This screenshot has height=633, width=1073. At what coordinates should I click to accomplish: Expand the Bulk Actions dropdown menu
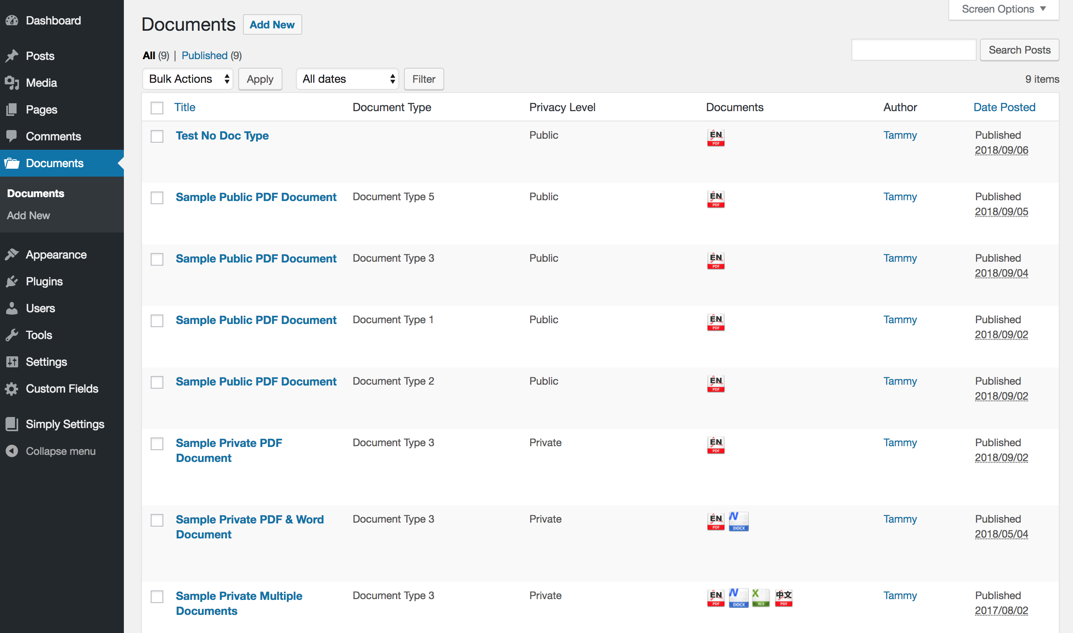[188, 78]
